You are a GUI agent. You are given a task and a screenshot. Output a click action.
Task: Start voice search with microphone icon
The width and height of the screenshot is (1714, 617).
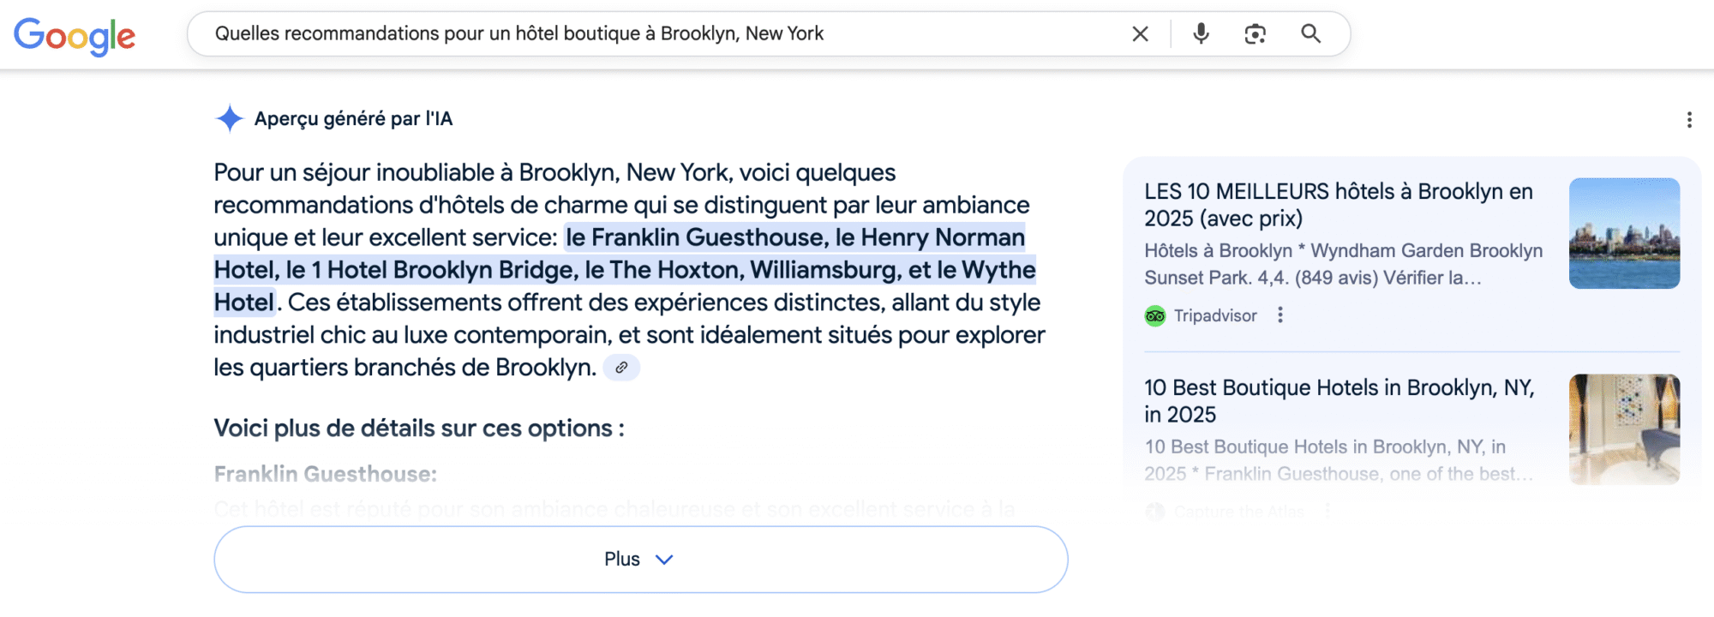[x=1201, y=34]
